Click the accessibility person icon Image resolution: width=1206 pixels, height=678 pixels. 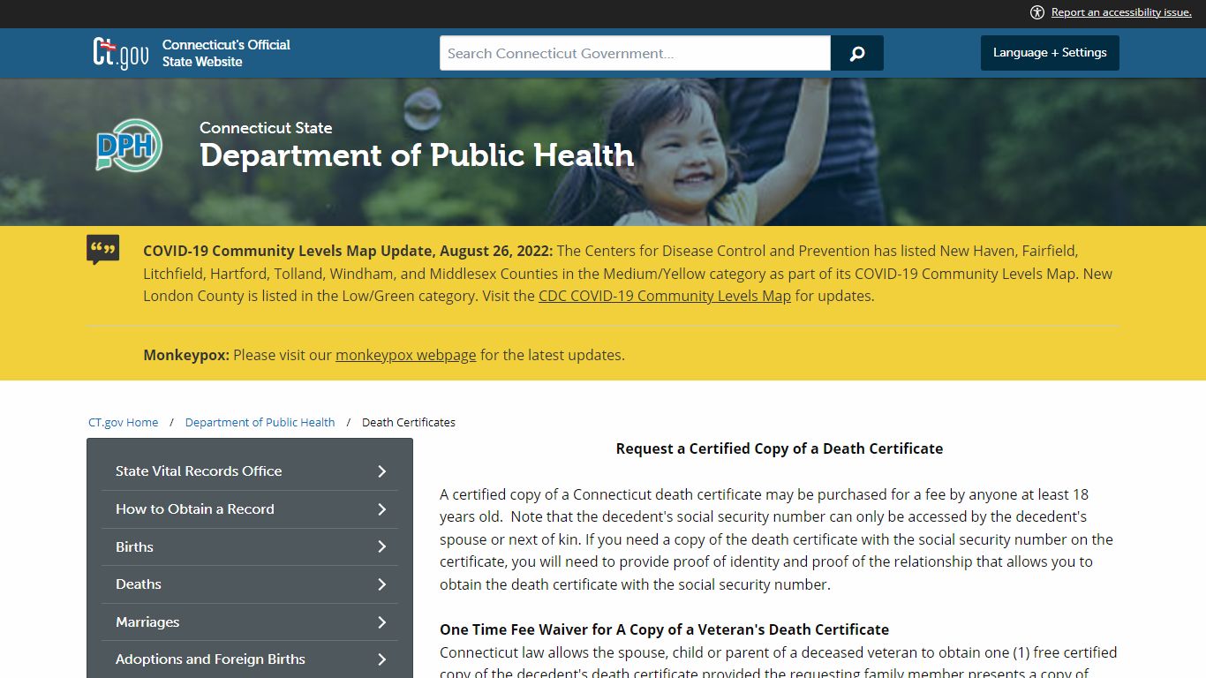1037,12
